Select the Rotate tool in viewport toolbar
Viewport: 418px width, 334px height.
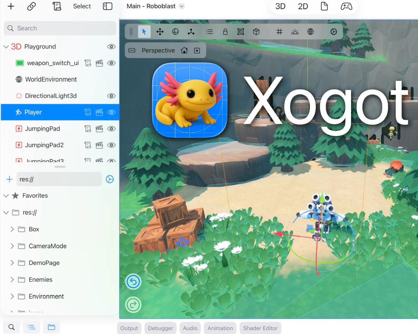pyautogui.click(x=175, y=32)
